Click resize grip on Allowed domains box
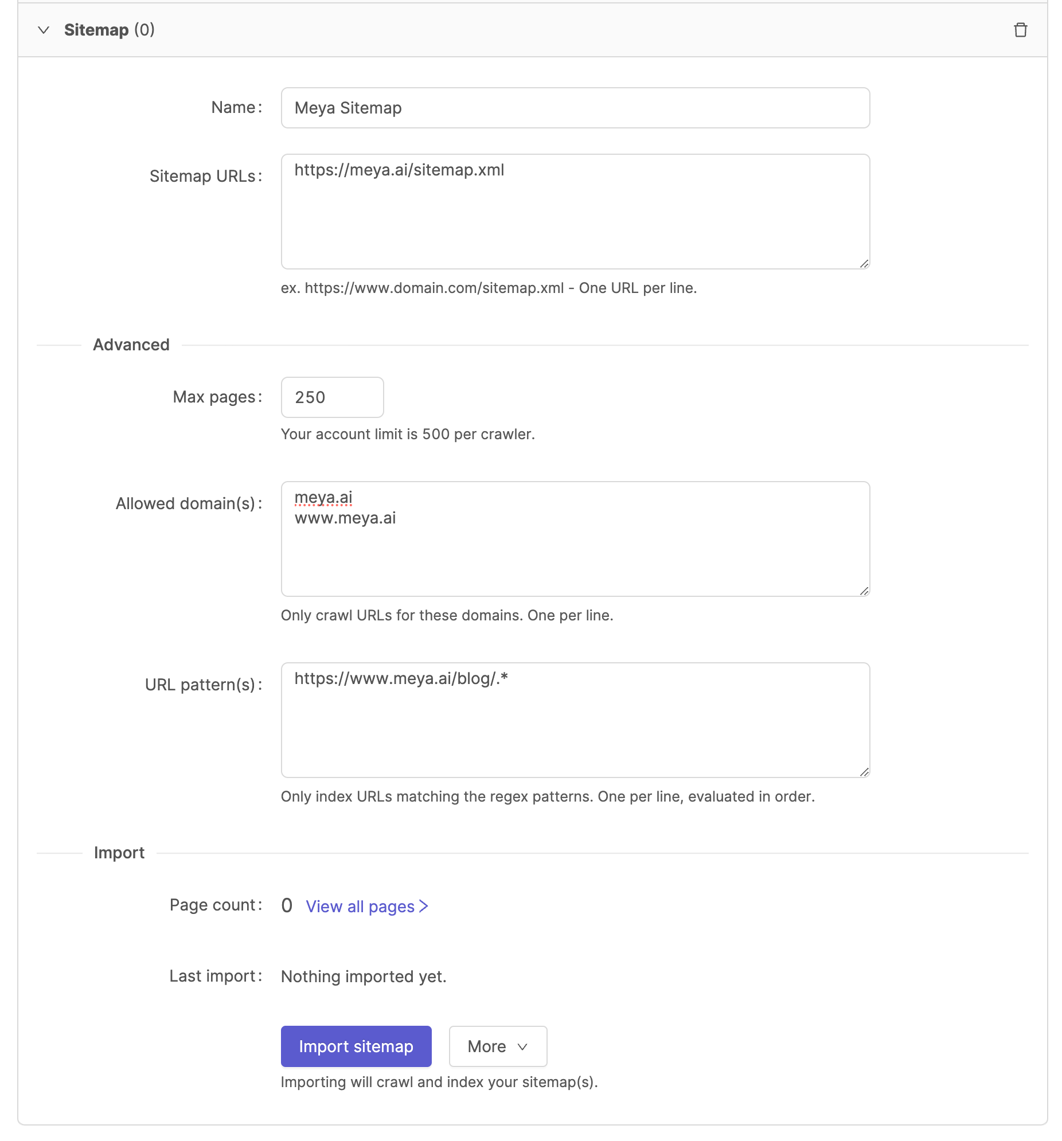 [x=864, y=591]
